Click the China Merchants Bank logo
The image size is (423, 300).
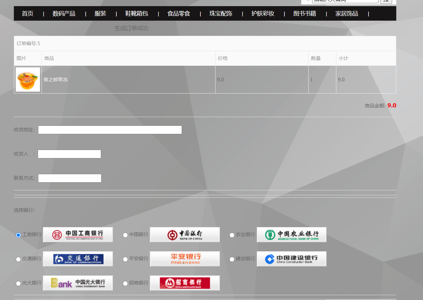pos(185,283)
